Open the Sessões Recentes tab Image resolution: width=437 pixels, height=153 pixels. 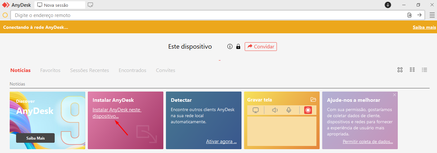89,70
